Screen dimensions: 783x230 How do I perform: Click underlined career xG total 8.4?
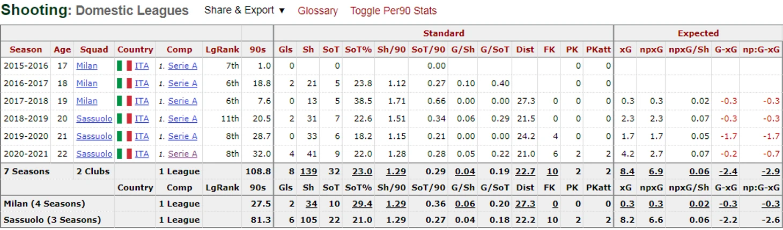625,172
